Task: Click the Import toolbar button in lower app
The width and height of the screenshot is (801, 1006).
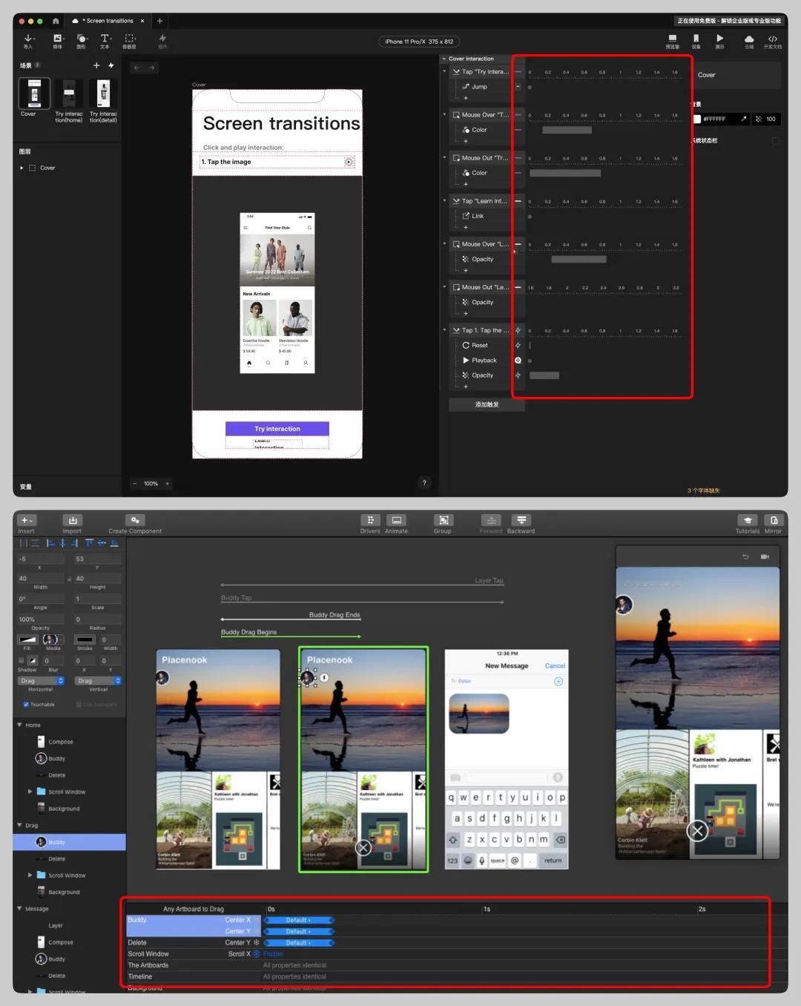Action: click(72, 521)
